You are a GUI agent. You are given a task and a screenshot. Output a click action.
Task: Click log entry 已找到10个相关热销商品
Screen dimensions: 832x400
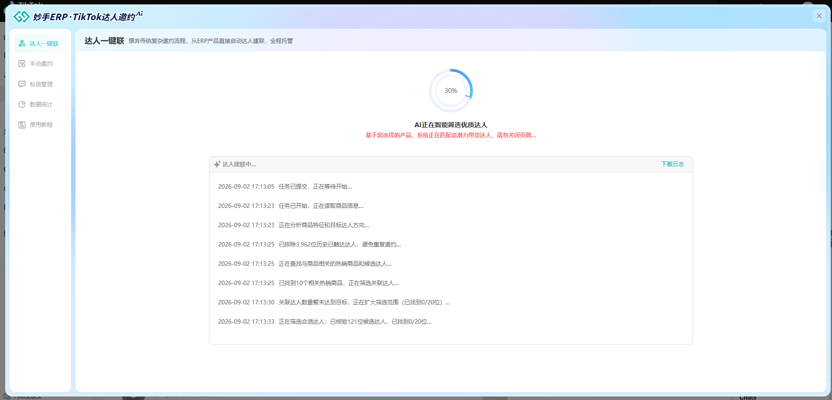click(x=339, y=283)
